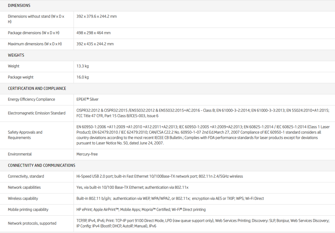Click the 498 x 298 x 464 mm value
Image resolution: width=335 pixels, height=233 pixels.
coord(94,33)
